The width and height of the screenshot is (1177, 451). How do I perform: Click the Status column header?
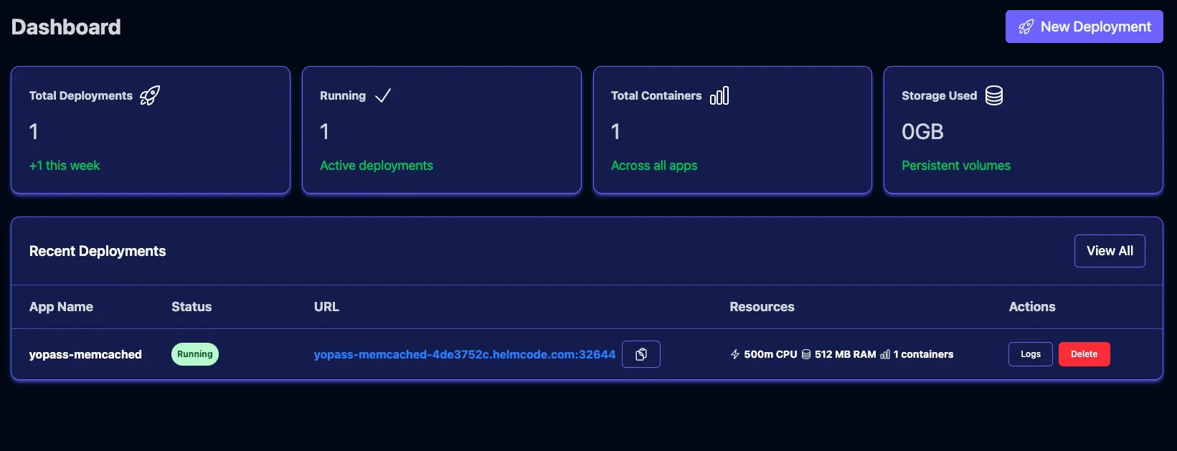[192, 307]
